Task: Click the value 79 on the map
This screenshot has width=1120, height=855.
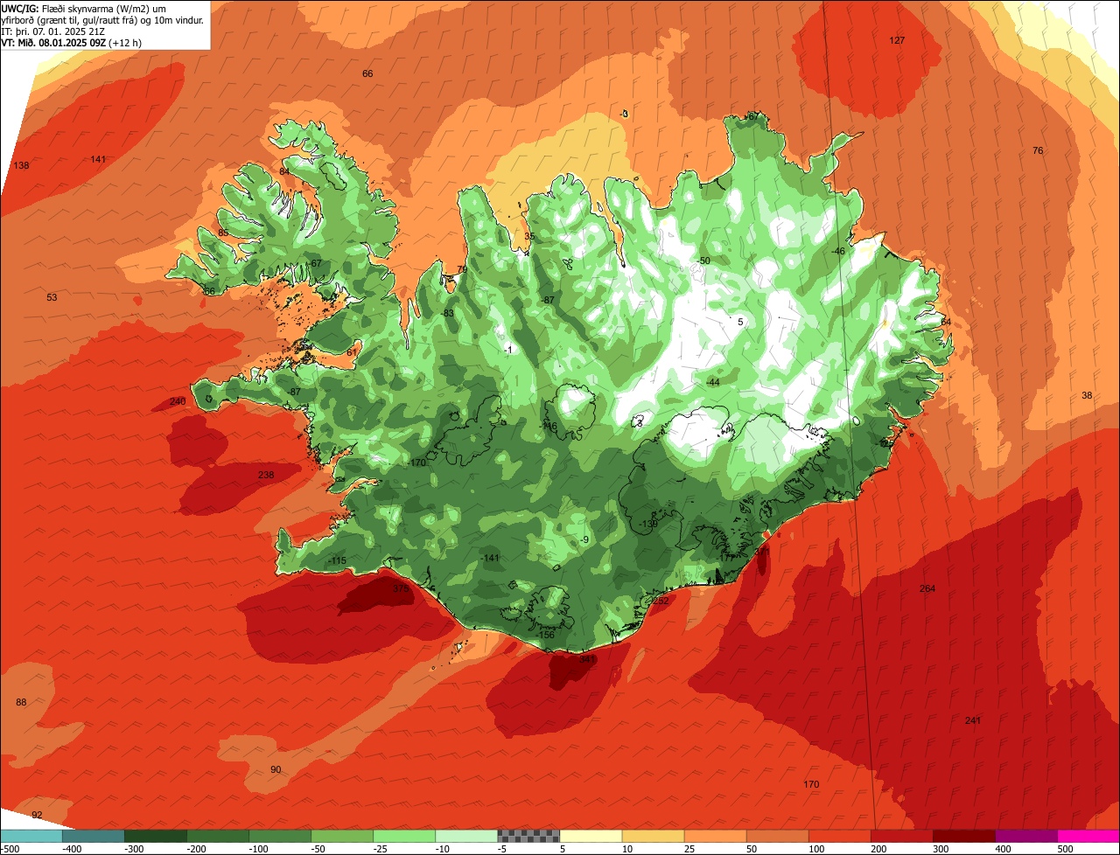Action: coord(462,270)
